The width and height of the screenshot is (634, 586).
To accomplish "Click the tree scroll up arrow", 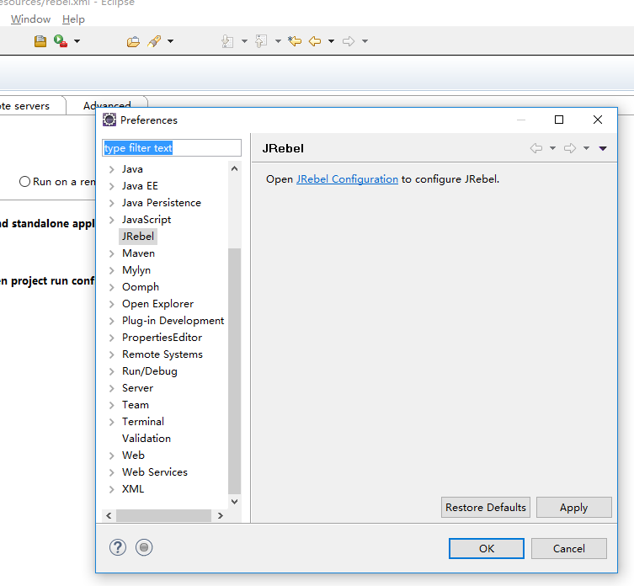I will click(x=235, y=168).
